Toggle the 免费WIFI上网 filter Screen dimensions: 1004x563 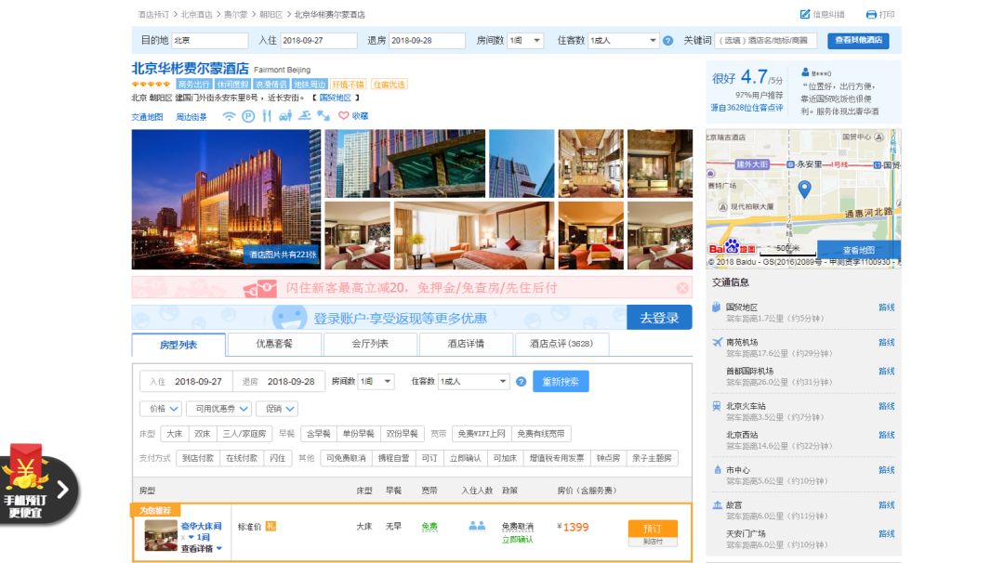(x=482, y=434)
